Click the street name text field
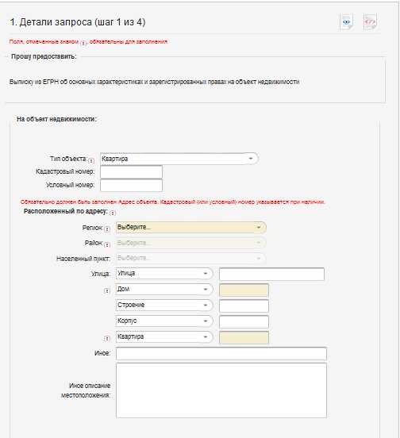Screen dimensions: 400x438 271,274
